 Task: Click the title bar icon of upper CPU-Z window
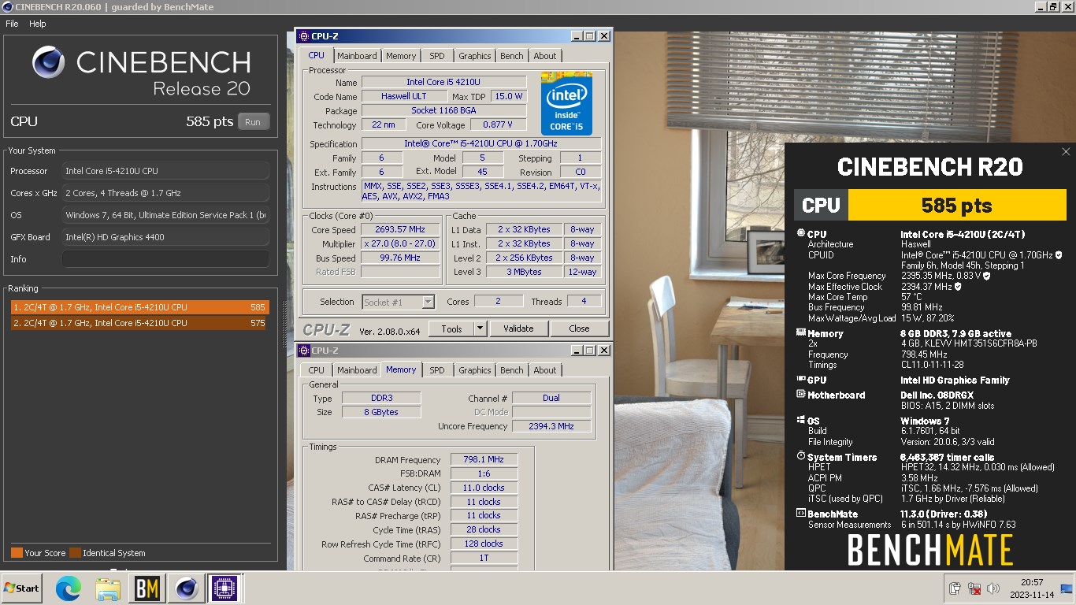pos(303,36)
